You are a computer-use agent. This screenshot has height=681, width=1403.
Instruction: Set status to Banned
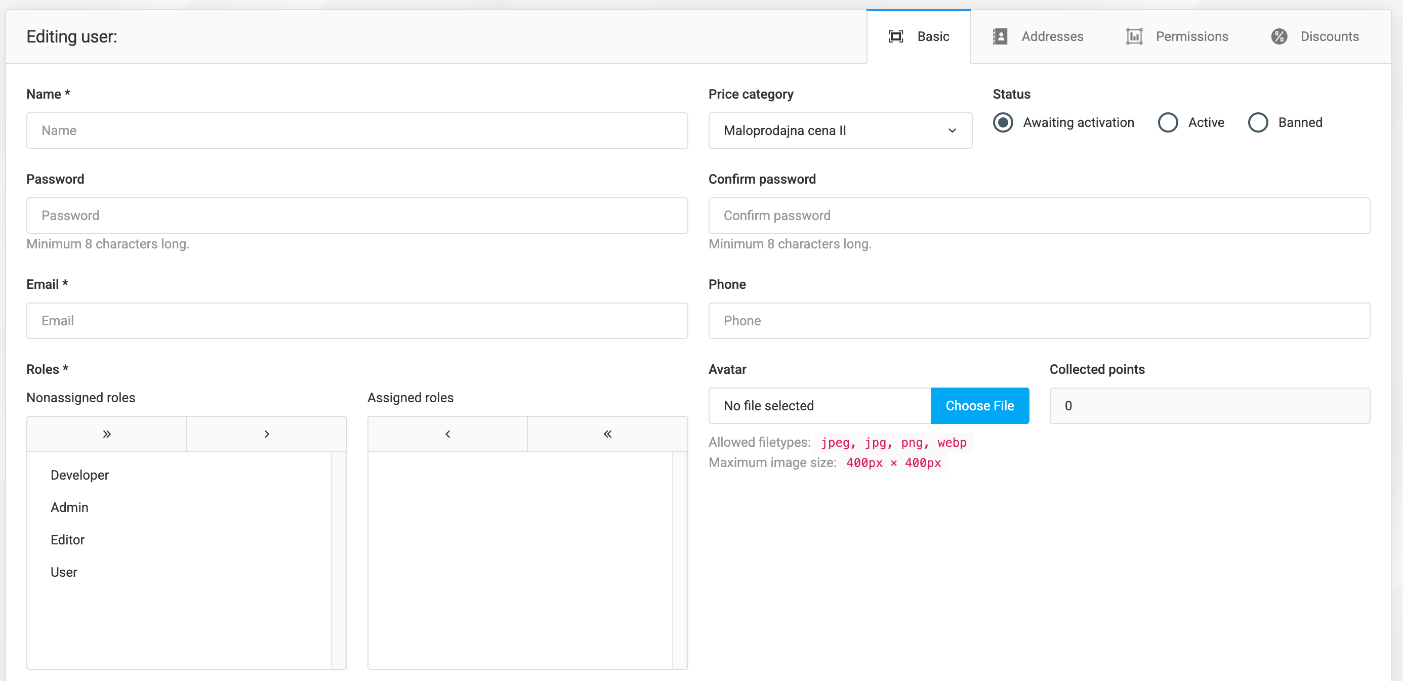(1258, 122)
